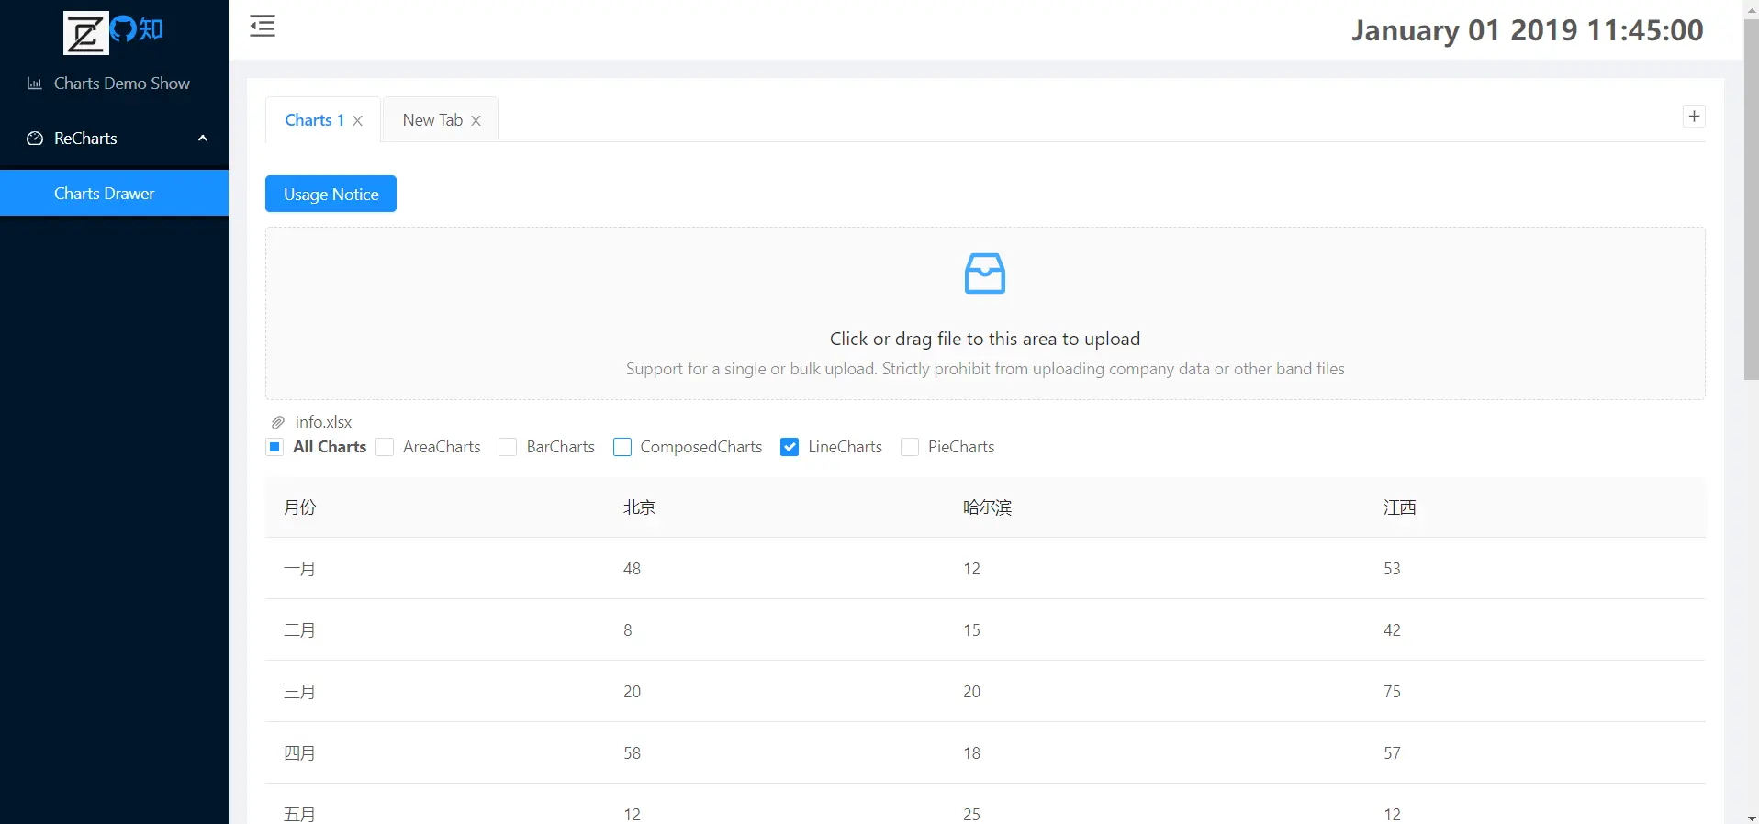Image resolution: width=1759 pixels, height=824 pixels.
Task: Click 江西 value 75 in 三月 row
Action: coord(1392,692)
